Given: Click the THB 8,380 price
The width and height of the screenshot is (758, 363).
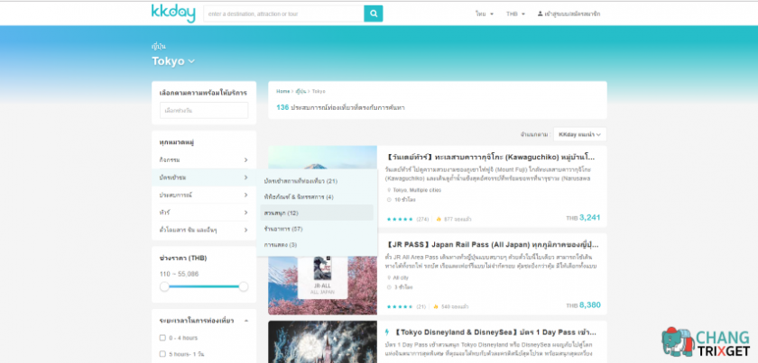Looking at the screenshot, I should 584,305.
